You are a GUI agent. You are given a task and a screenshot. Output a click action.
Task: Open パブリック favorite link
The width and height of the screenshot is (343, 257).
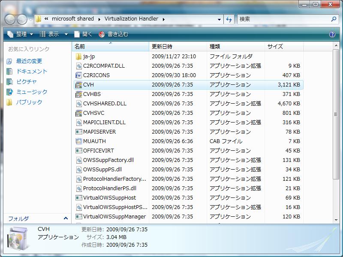pyautogui.click(x=29, y=102)
